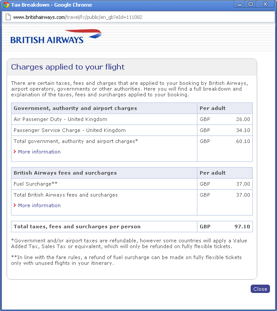Open More information for government airport charges
The image size is (277, 311).
tap(39, 152)
